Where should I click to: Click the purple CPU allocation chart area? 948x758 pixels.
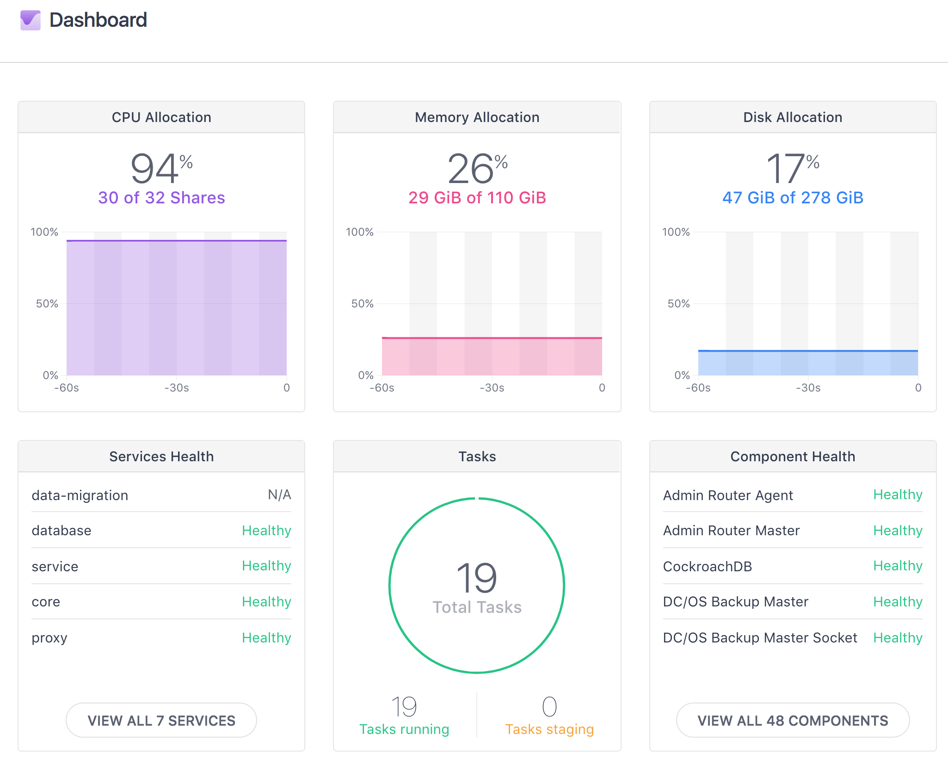point(177,307)
